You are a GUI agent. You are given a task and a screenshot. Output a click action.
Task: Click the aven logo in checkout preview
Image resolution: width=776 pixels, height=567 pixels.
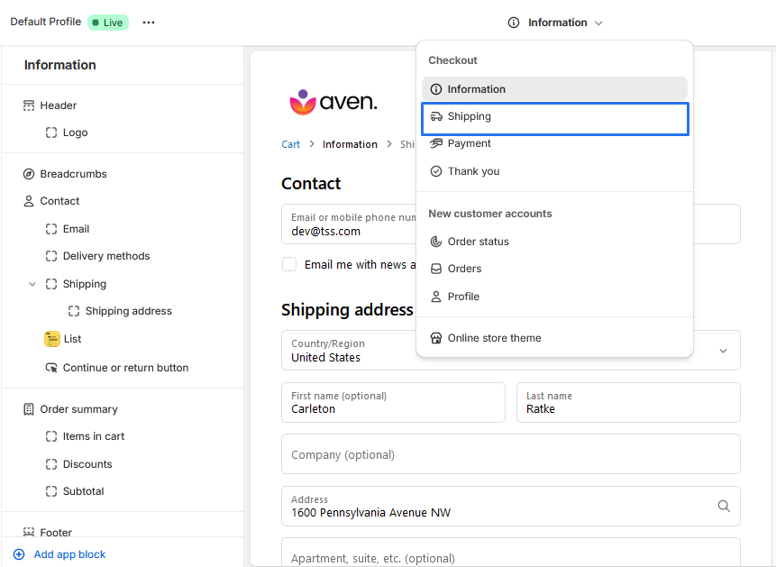coord(333,102)
